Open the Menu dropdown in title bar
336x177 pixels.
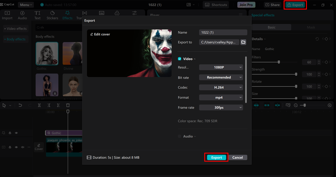pyautogui.click(x=26, y=5)
